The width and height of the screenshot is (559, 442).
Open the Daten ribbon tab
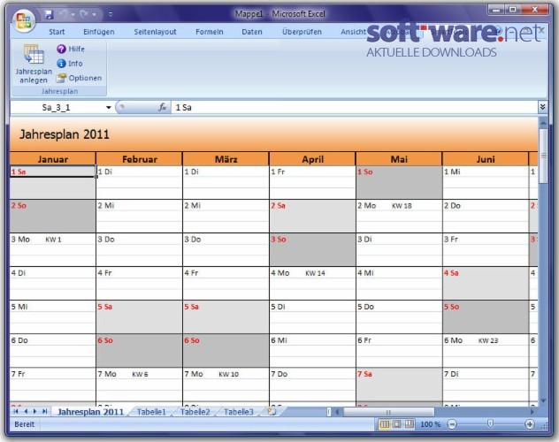[x=252, y=32]
